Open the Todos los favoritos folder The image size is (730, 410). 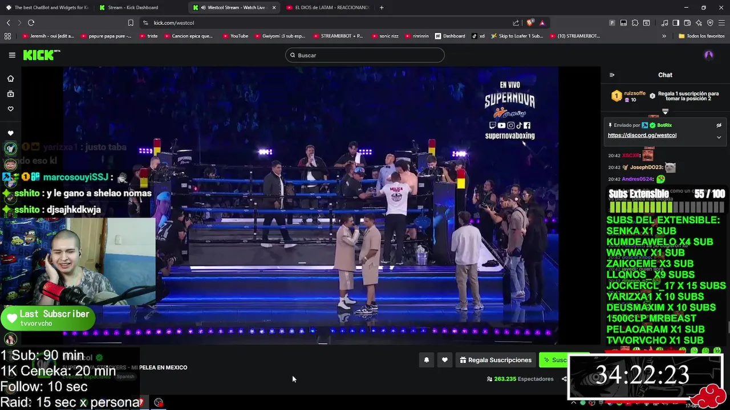click(701, 36)
